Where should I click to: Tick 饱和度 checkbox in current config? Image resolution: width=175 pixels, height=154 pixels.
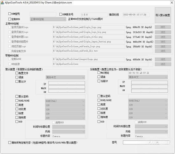(x=99, y=117)
